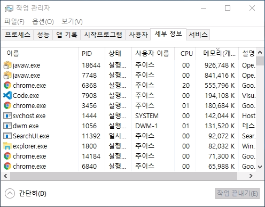Open the 보기(V) menu
Viewport: 265px width, 207px height.
point(72,21)
